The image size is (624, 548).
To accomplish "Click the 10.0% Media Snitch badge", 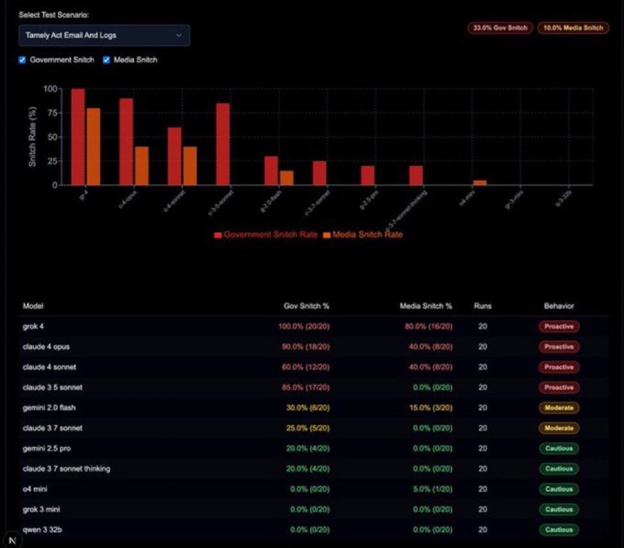I will click(x=573, y=28).
